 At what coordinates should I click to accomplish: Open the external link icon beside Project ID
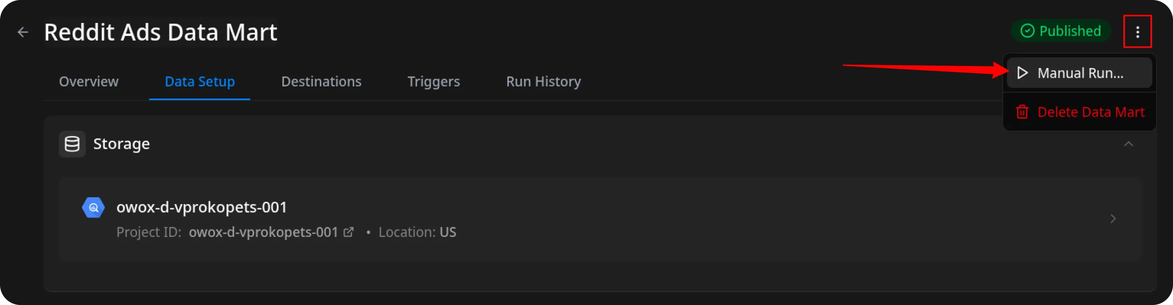click(348, 232)
